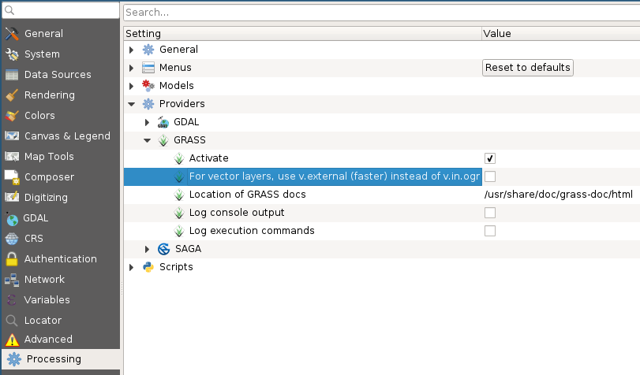Screen dimensions: 640x375
Task: Click the General gear icon in settings tree
Action: coord(148,50)
